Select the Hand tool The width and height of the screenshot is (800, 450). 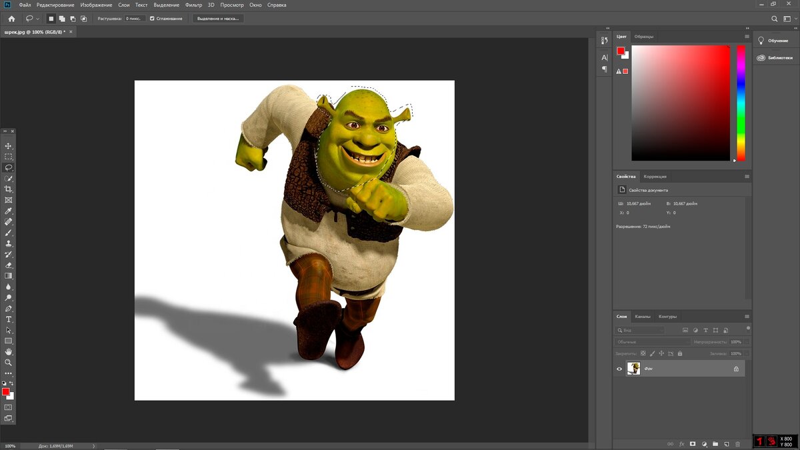pos(9,351)
